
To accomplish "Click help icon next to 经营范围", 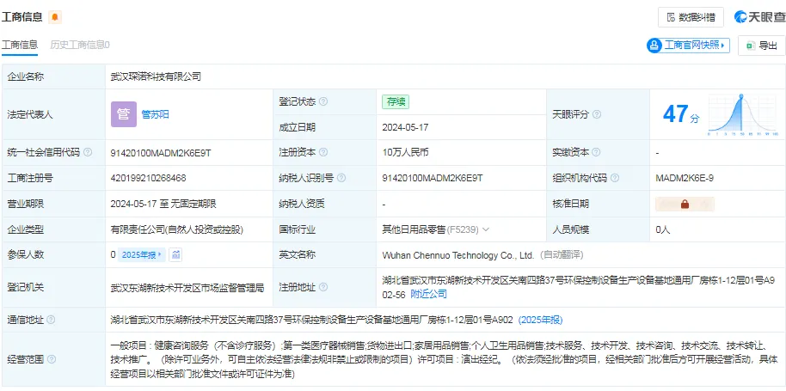I will pyautogui.click(x=51, y=359).
